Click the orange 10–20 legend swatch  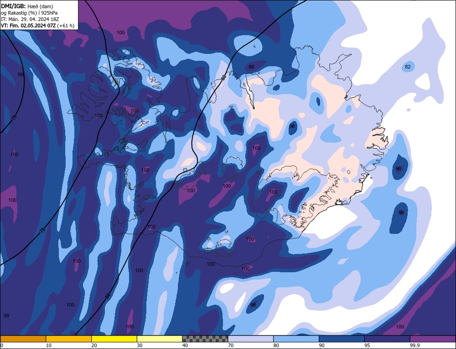click(69, 338)
